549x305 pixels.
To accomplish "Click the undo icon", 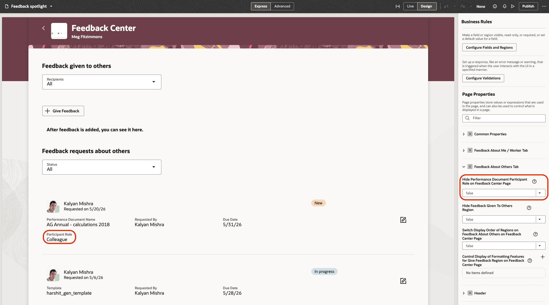I will click(446, 6).
